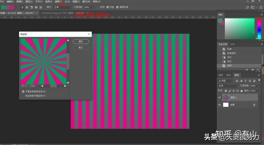Image resolution: width=264 pixels, height=145 pixels.
Task: Select 平面坐标到极坐标 radio option
Action: [23, 91]
